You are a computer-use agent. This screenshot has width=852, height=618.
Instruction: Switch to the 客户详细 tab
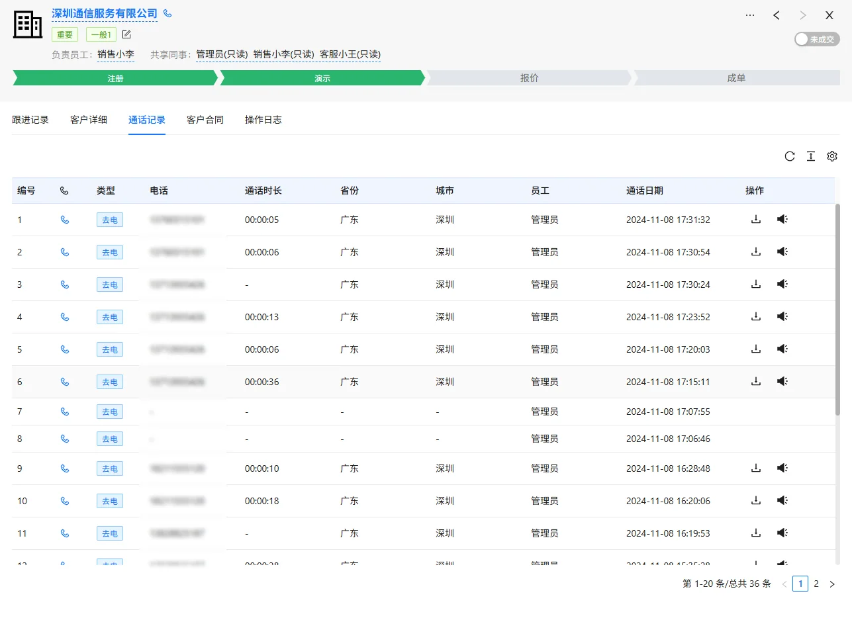click(89, 120)
